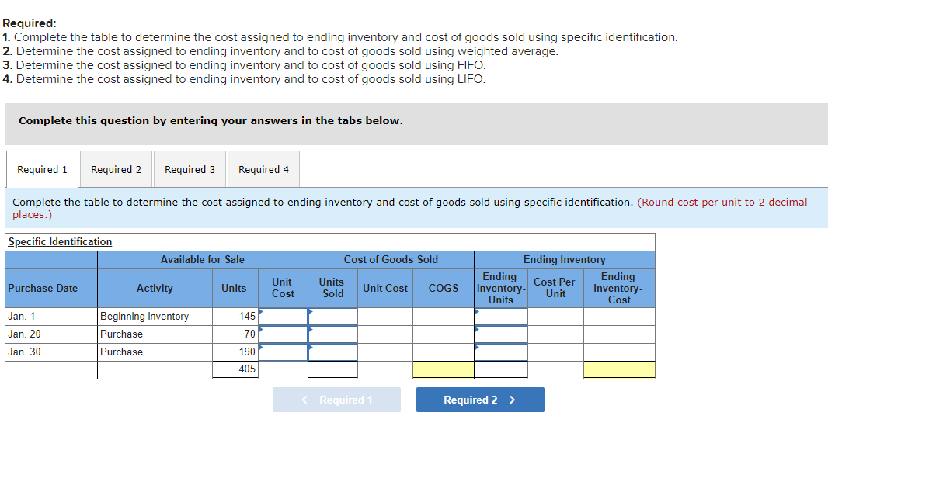Select the Required 4 tab
The height and width of the screenshot is (485, 929).
coord(263,169)
